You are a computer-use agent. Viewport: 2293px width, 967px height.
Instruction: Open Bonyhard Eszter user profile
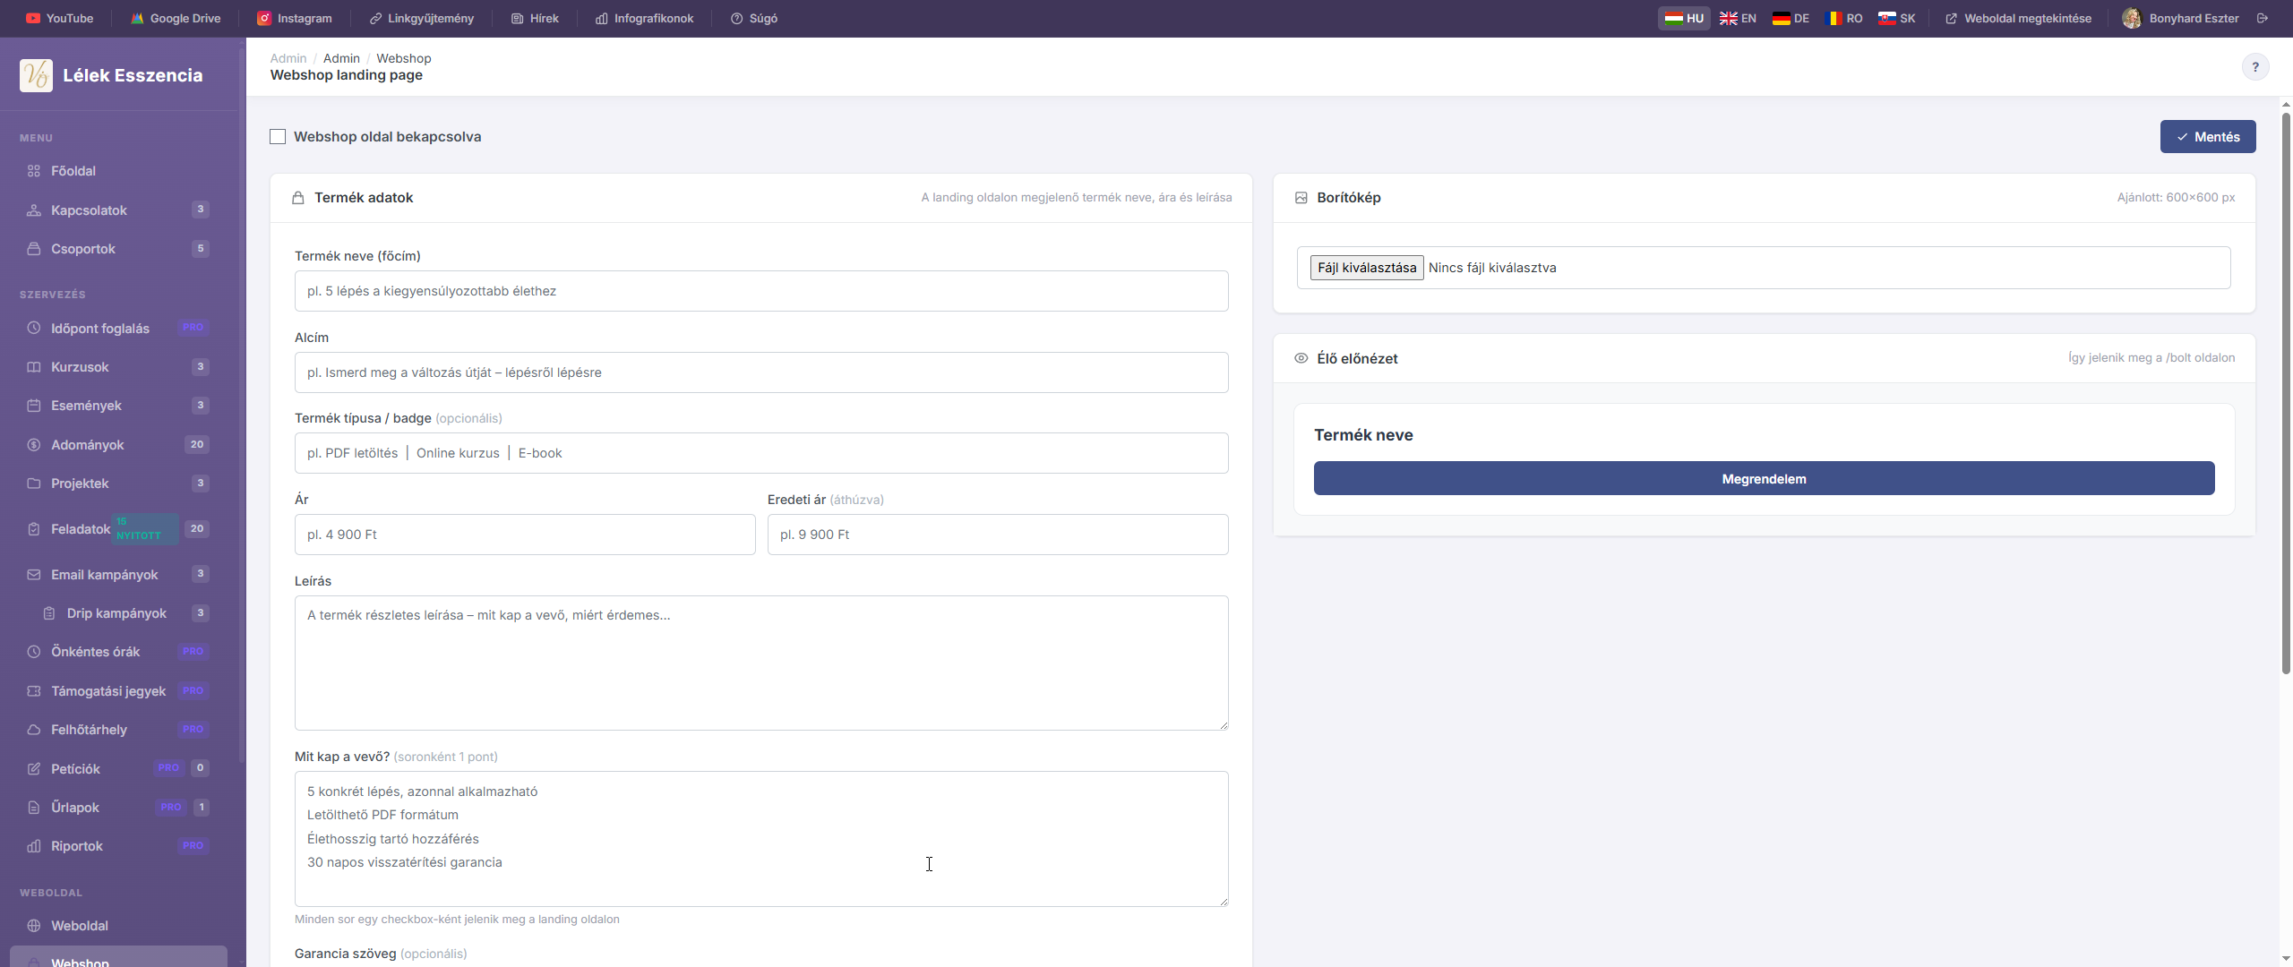2180,18
